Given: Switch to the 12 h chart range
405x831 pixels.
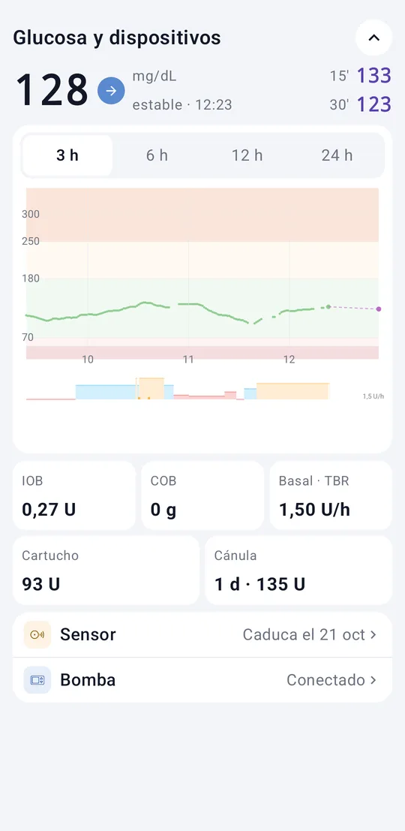Looking at the screenshot, I should [x=247, y=155].
